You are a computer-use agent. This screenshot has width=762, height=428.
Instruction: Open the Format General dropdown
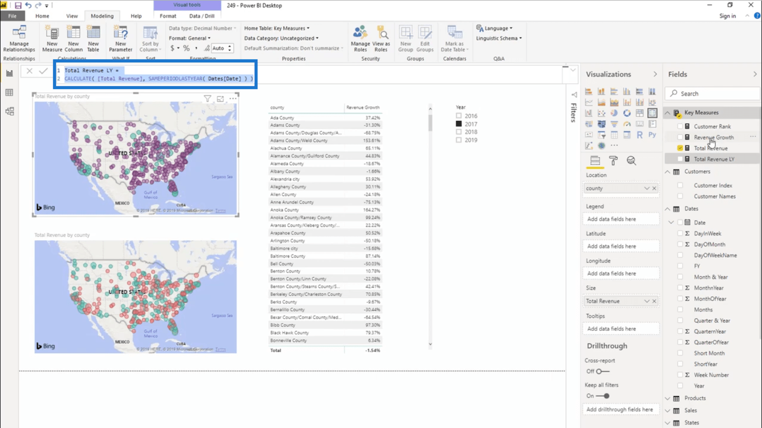coord(190,38)
